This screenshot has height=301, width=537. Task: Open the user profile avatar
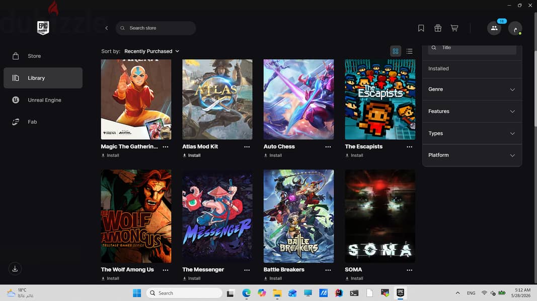[515, 28]
